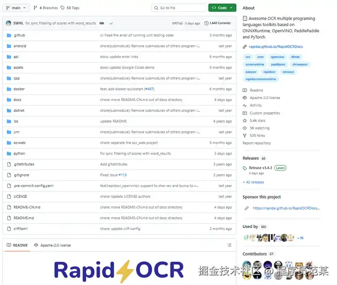Select the rapidocronnxruntime topic tag
This screenshot has width=337, height=285.
[x=261, y=79]
